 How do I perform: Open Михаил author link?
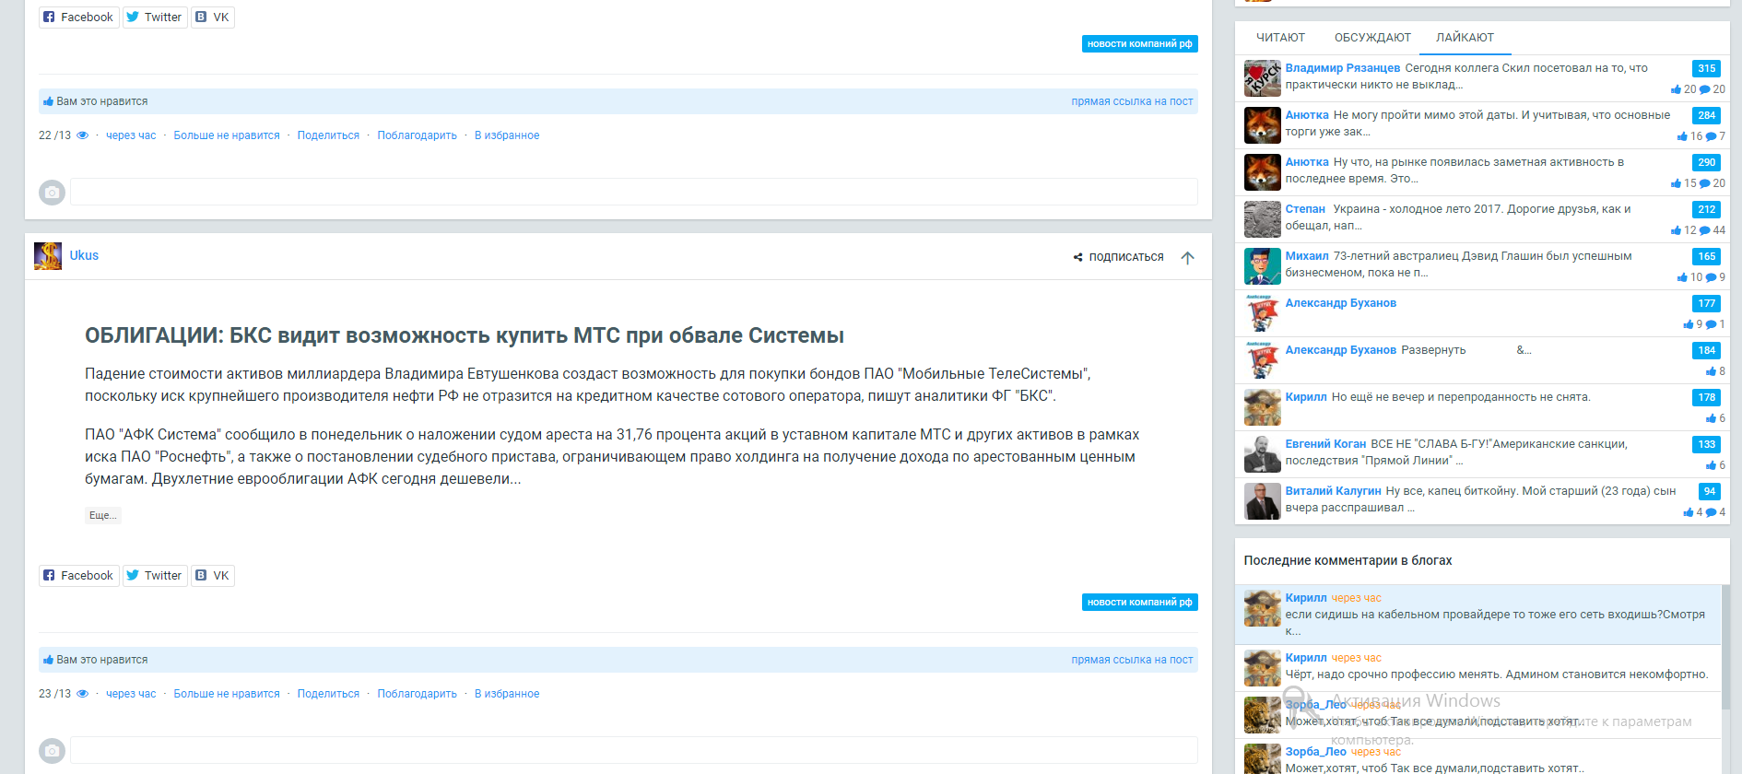click(1307, 256)
